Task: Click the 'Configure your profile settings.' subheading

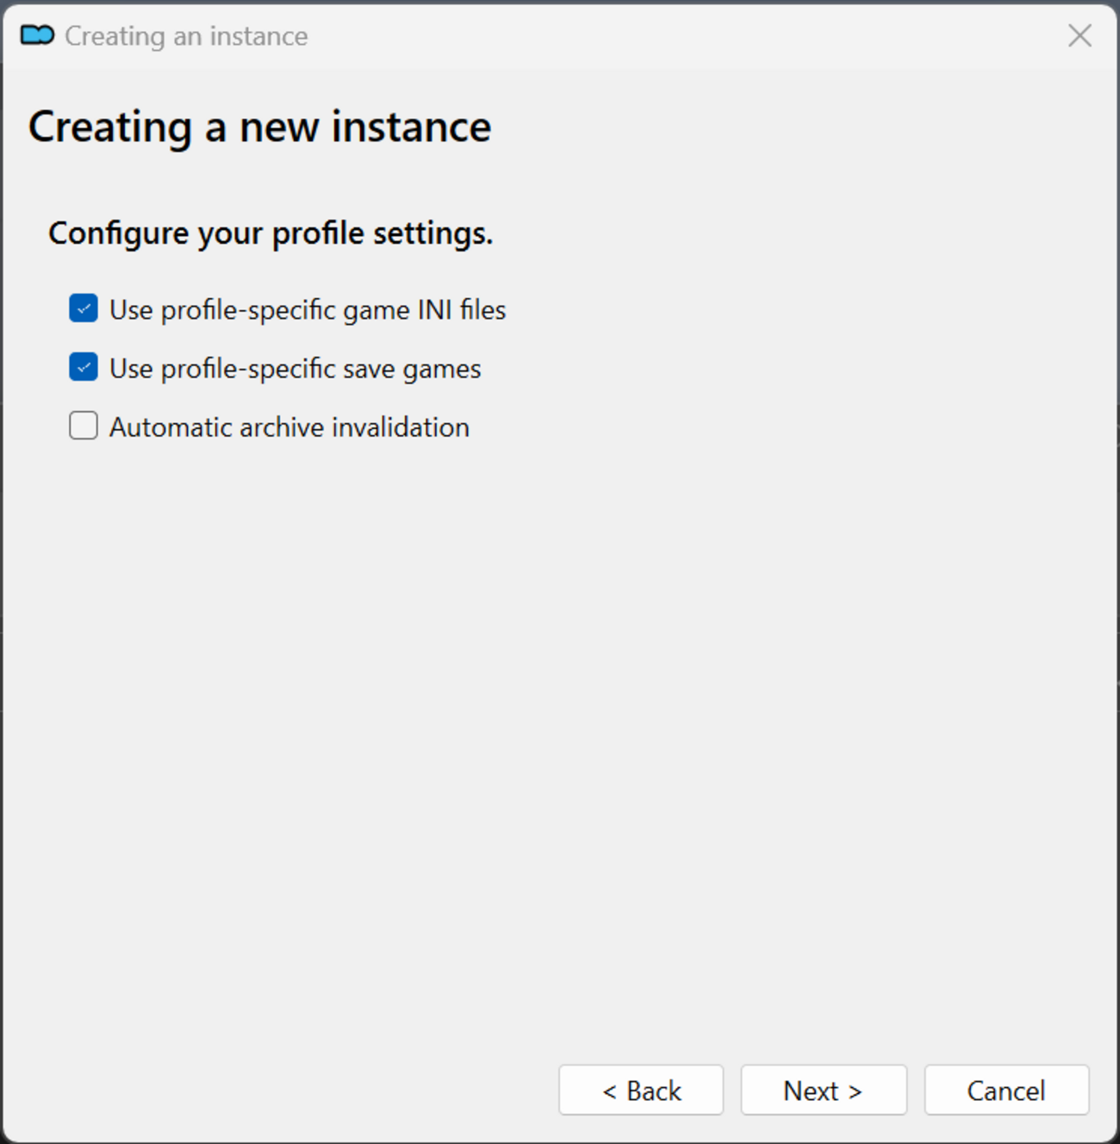Action: point(271,233)
